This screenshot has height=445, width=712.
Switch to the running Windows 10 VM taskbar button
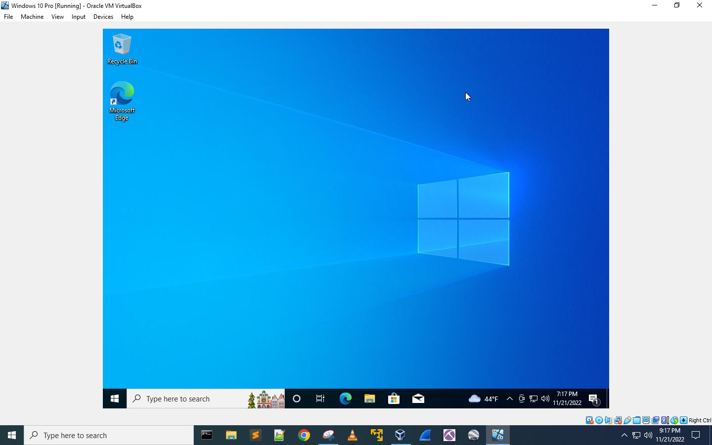(x=497, y=435)
